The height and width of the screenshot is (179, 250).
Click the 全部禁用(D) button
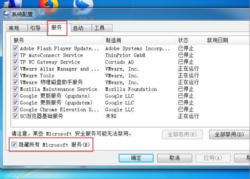pos(229,134)
